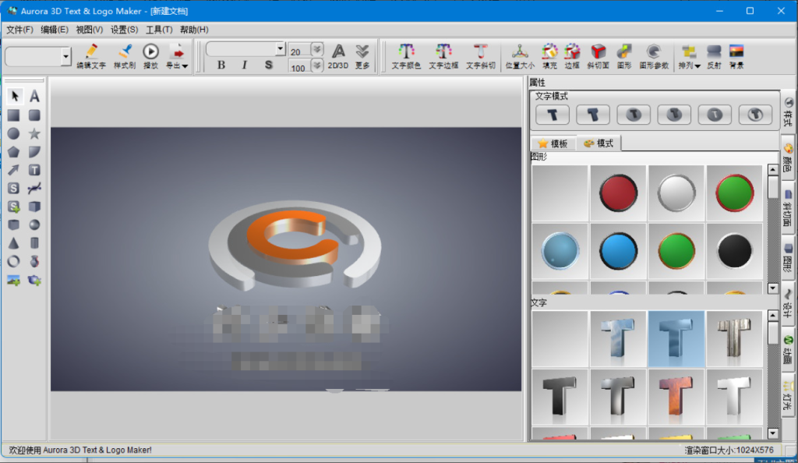This screenshot has width=798, height=463.
Task: Select the arrow pointer tool
Action: (14, 96)
